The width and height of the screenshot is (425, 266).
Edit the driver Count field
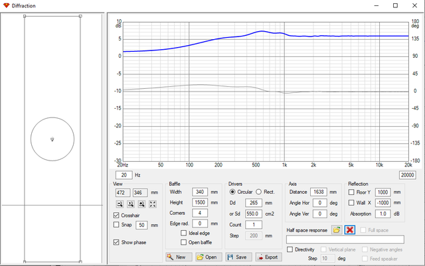254,225
